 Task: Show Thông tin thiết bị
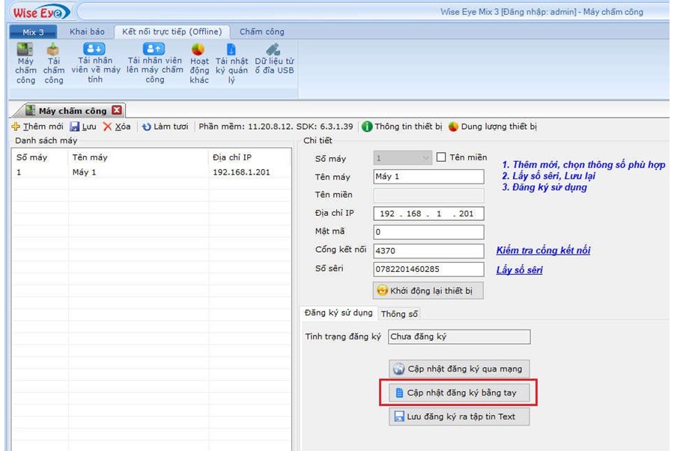pos(402,127)
